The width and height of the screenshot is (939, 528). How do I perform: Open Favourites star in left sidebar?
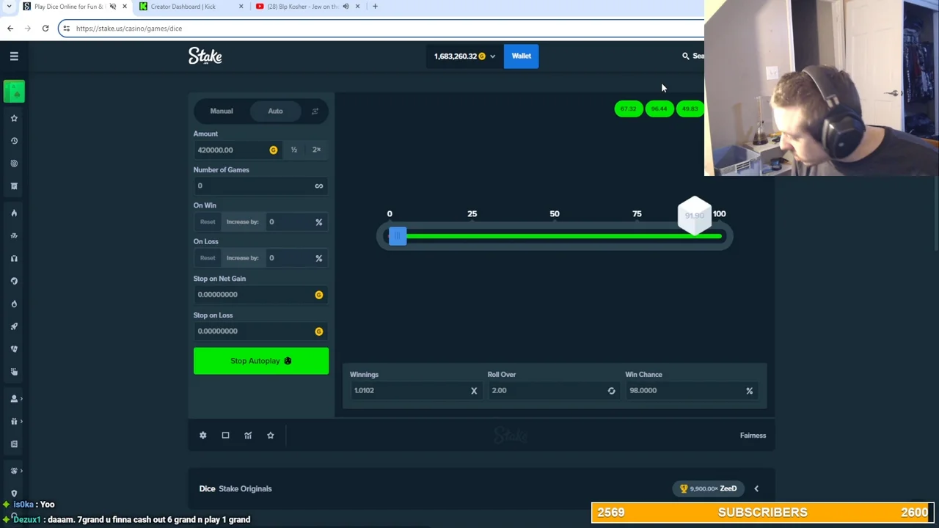14,118
